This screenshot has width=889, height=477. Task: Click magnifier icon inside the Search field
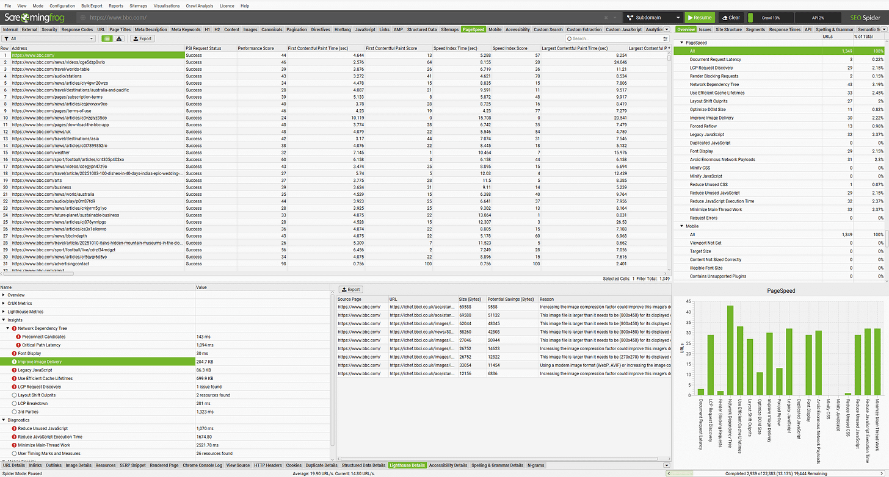pyautogui.click(x=568, y=38)
